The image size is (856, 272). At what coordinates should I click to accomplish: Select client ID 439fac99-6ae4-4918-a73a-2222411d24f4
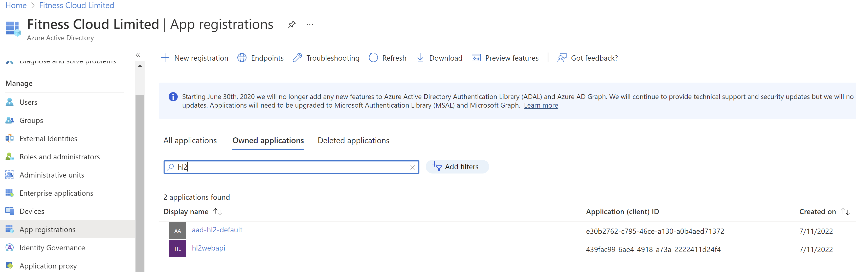coord(653,250)
